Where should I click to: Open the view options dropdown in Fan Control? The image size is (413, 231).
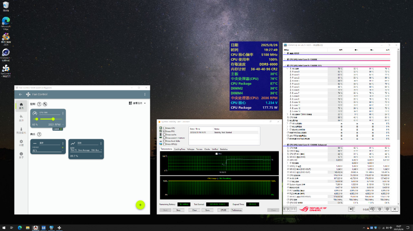coord(138,103)
